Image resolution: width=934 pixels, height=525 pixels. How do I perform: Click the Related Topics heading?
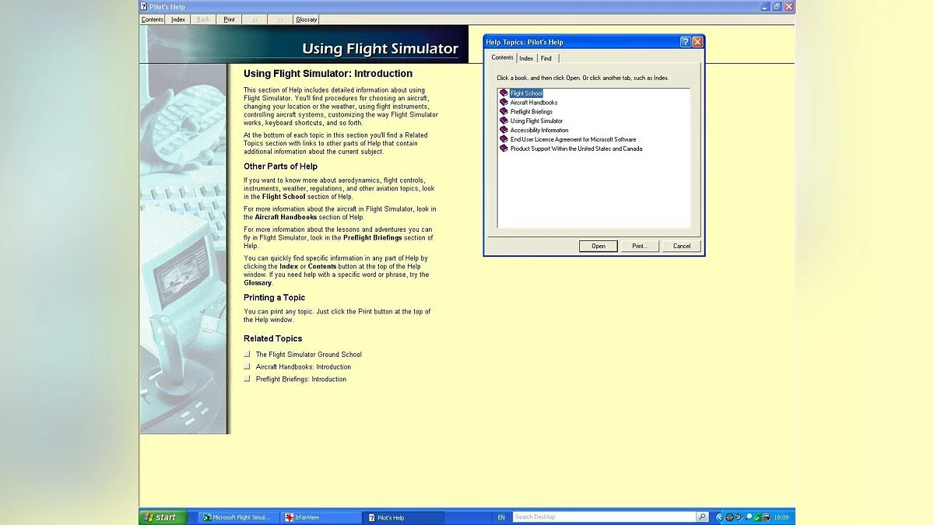coord(272,338)
